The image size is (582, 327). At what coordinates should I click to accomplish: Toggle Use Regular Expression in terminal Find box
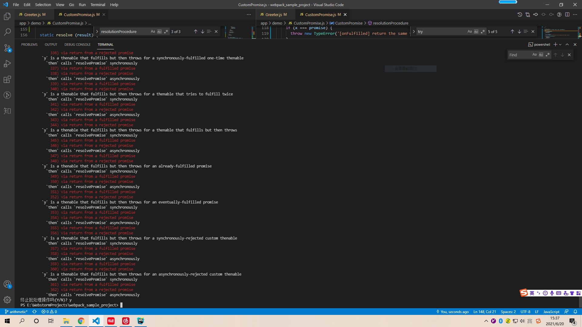tap(548, 55)
